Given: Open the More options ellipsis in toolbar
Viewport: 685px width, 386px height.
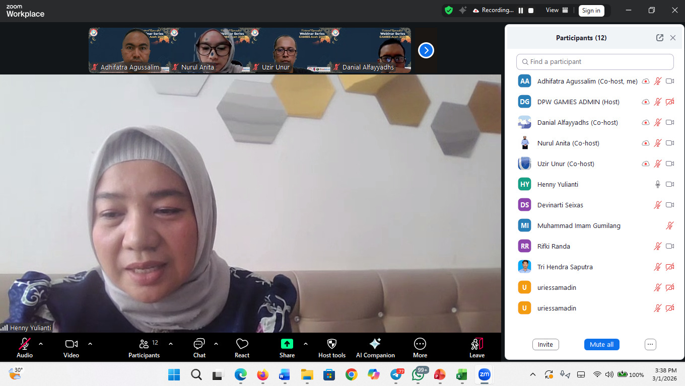Looking at the screenshot, I should point(420,344).
